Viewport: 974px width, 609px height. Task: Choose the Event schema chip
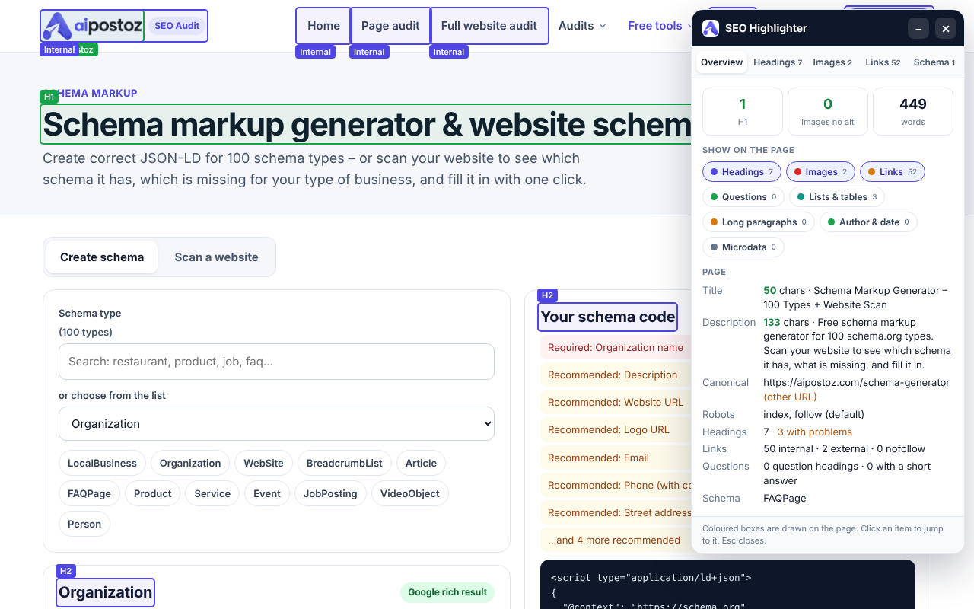point(267,493)
